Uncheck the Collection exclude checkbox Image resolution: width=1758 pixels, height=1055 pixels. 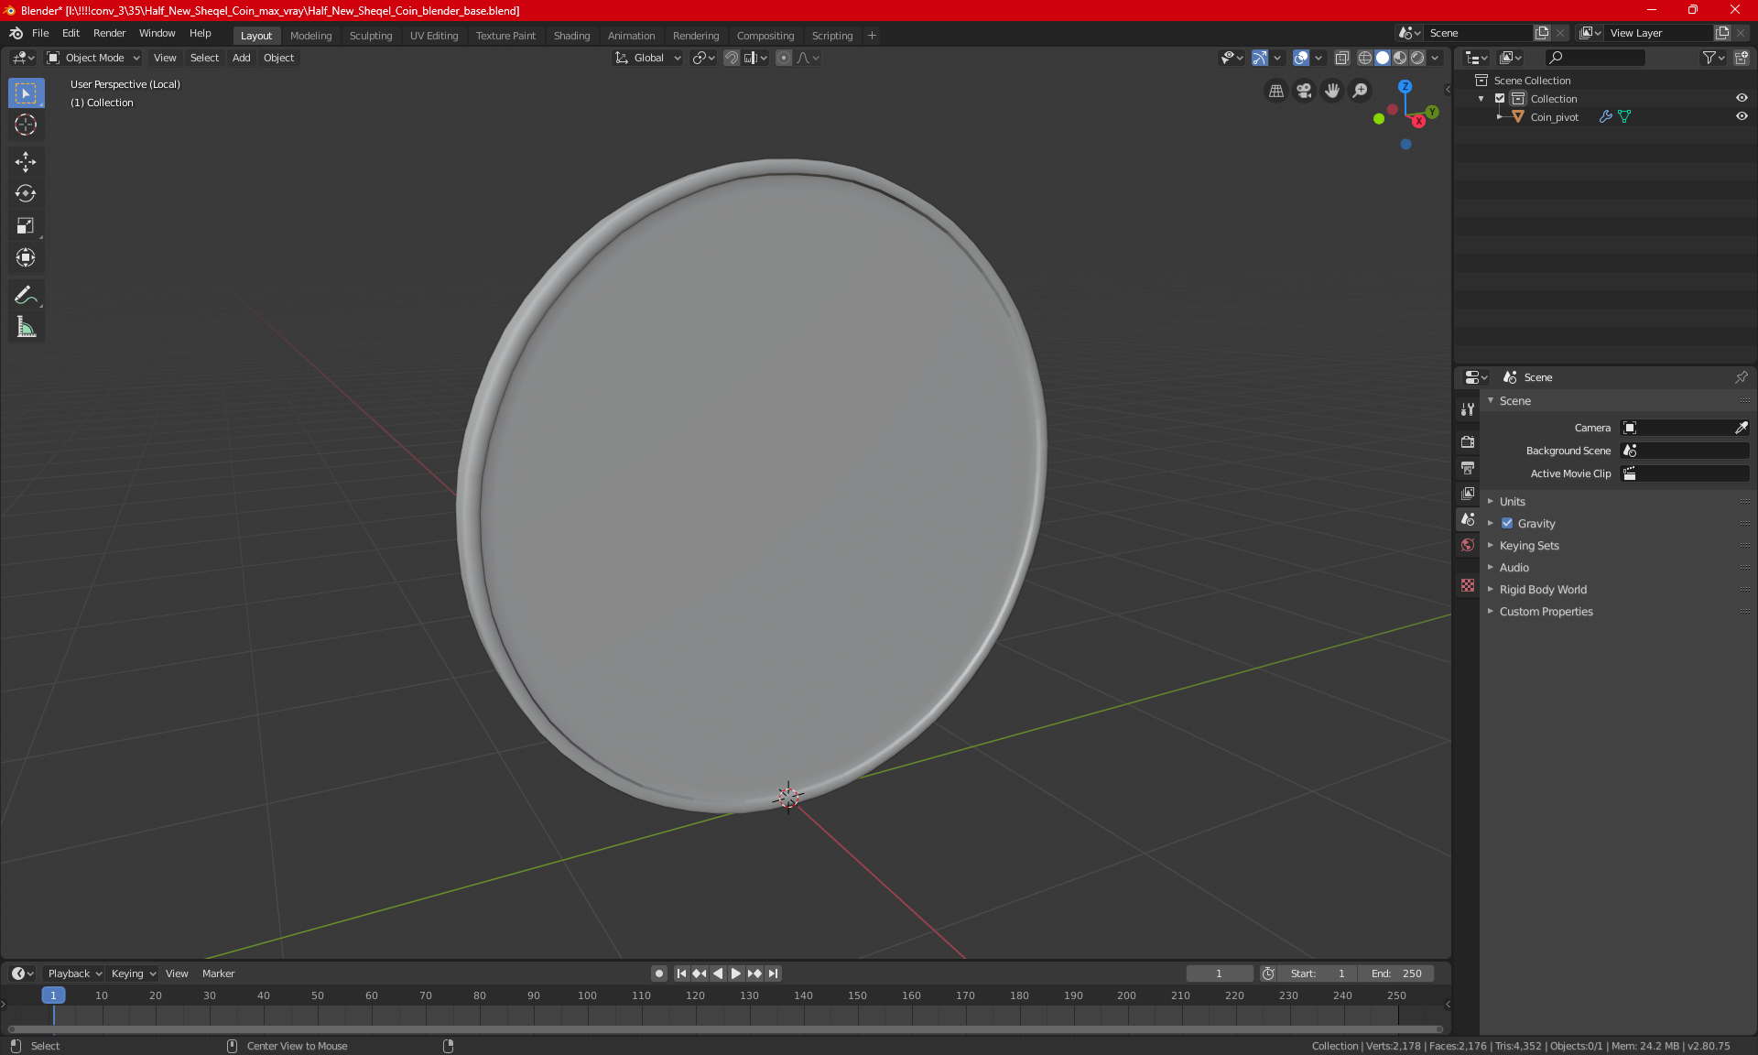tap(1500, 98)
